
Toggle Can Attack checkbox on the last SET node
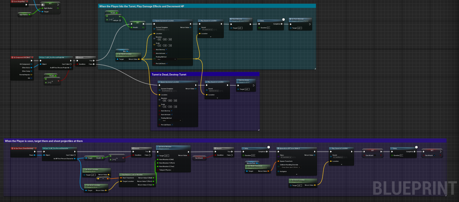[435, 155]
